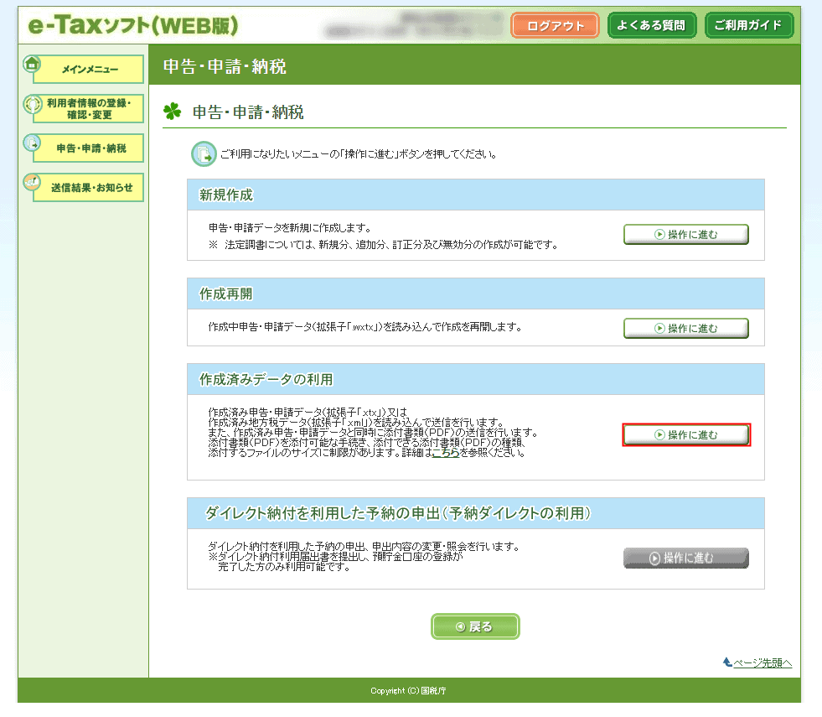Click the greyed ダイレクト納付 操作に進む button

click(685, 558)
